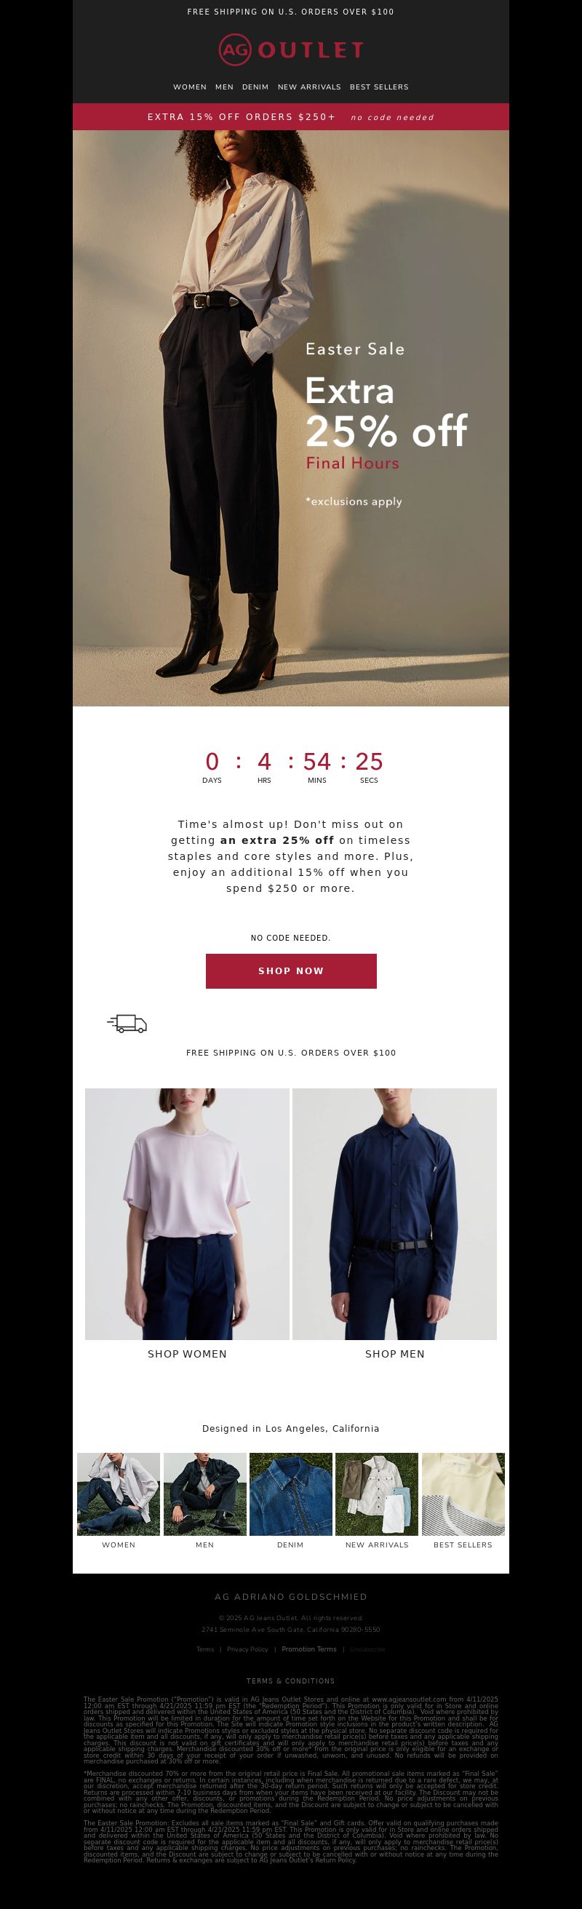
Task: Open the New Arrivals category thumbnail
Action: (x=377, y=1494)
